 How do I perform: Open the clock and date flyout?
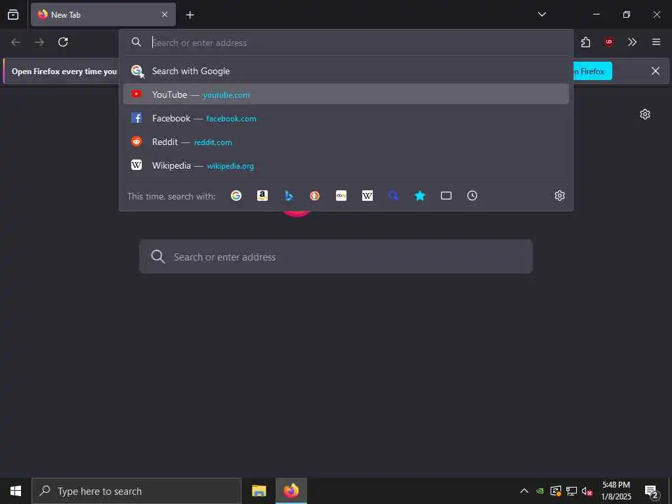click(x=616, y=491)
